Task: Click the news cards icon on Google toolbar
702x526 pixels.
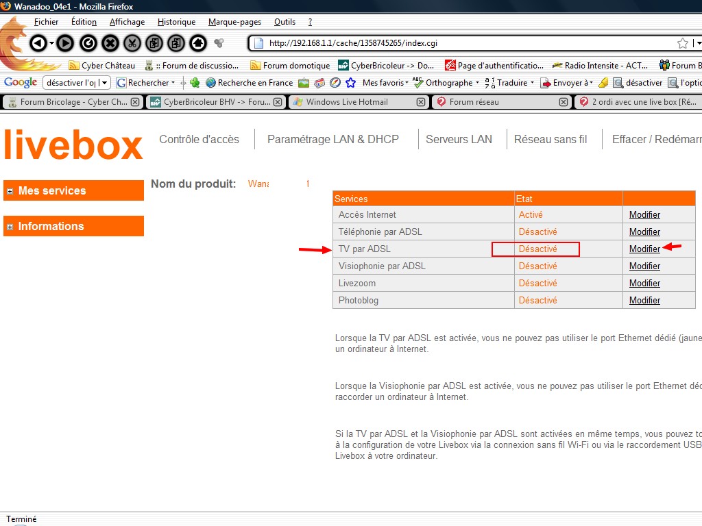Action: (x=319, y=83)
